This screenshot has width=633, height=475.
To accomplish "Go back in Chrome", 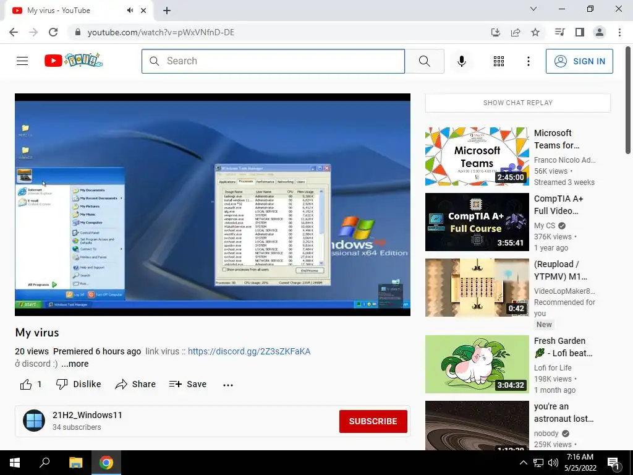I will (x=14, y=32).
